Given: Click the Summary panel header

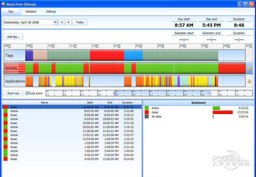Looking at the screenshot, I should click(x=198, y=102).
